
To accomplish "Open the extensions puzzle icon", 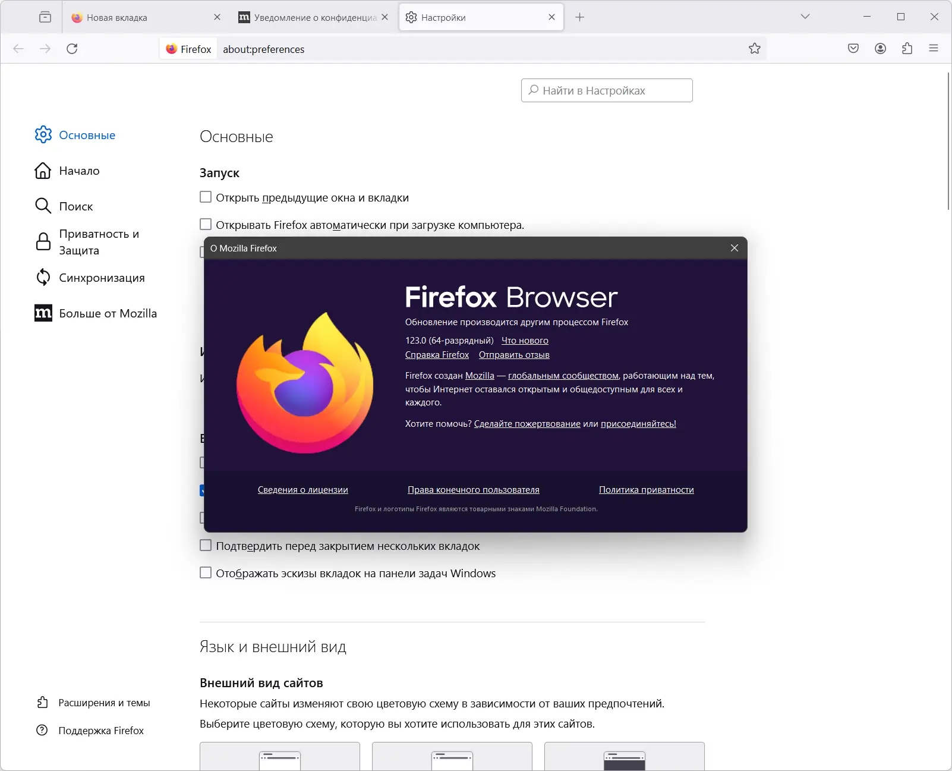I will tap(907, 49).
